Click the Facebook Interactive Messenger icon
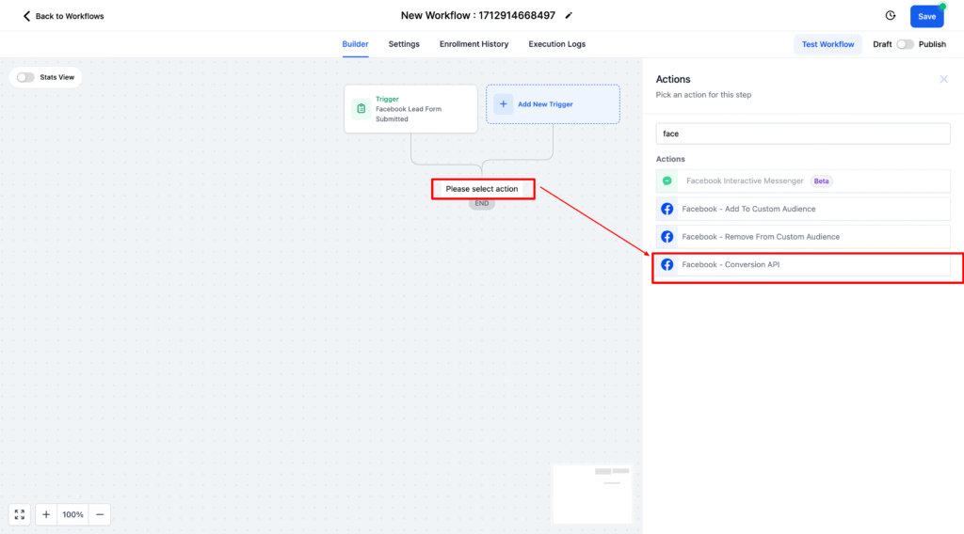 tap(667, 181)
